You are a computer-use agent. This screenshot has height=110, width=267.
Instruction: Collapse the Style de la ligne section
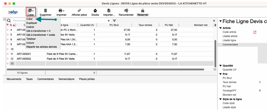(220, 99)
